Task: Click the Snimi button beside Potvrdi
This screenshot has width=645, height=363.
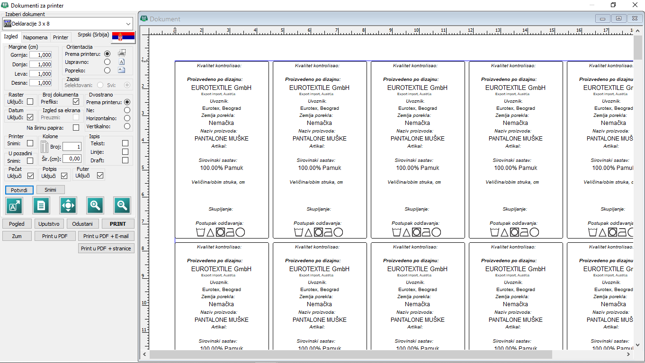Action: click(51, 190)
